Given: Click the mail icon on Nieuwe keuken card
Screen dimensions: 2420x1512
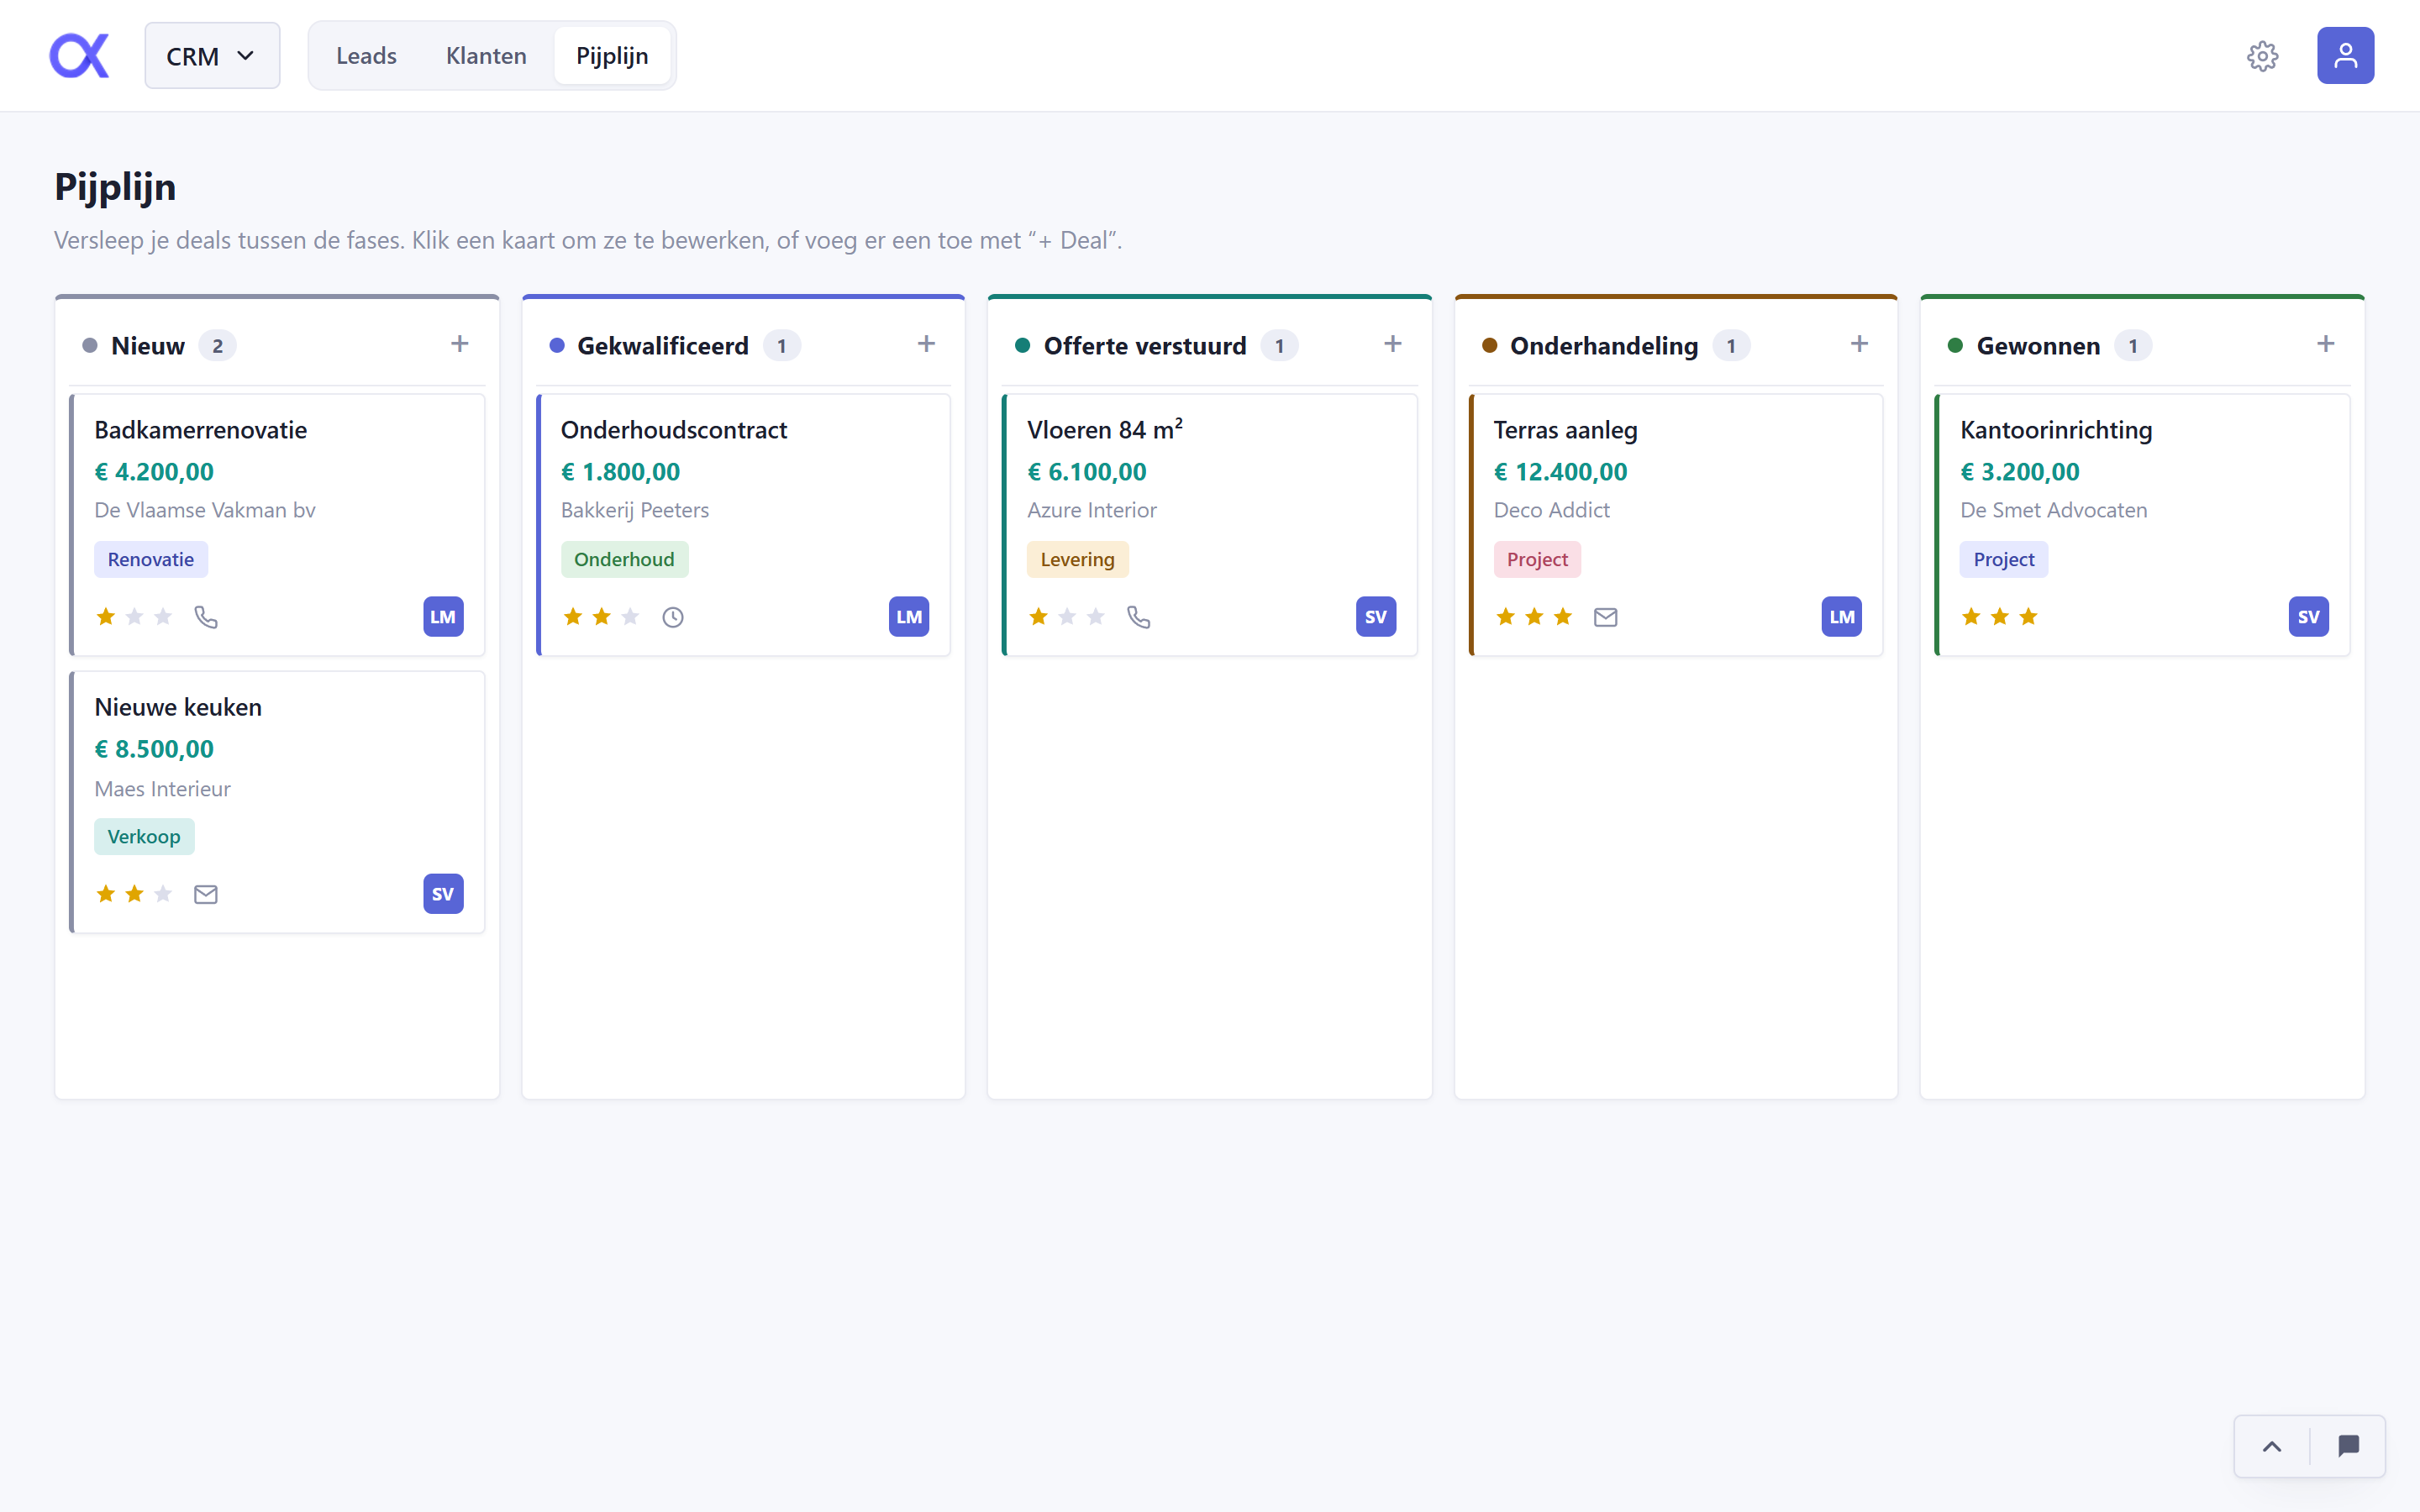Looking at the screenshot, I should (x=206, y=894).
